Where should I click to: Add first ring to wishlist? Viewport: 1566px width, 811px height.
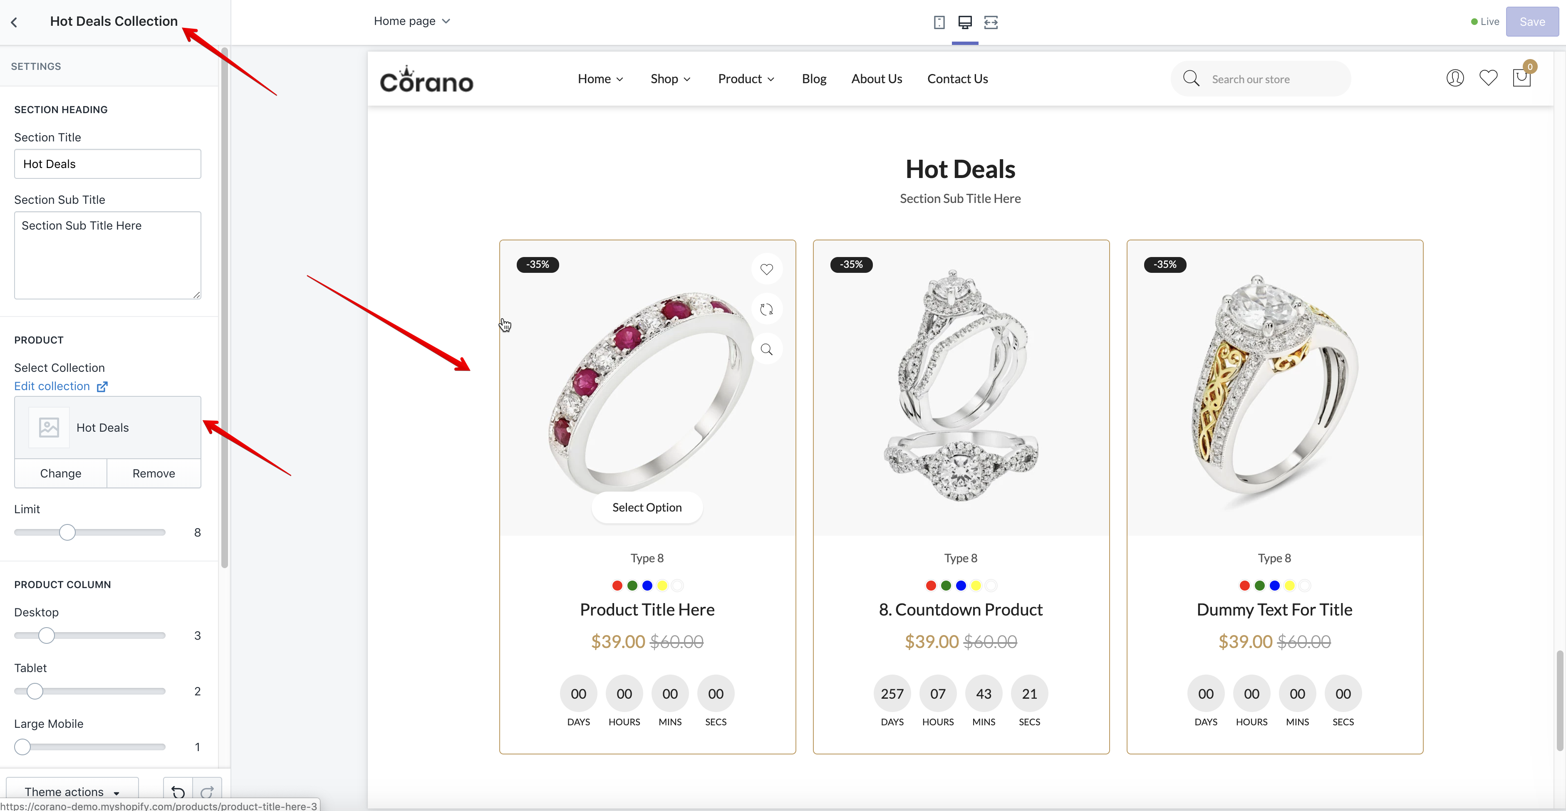pyautogui.click(x=767, y=269)
